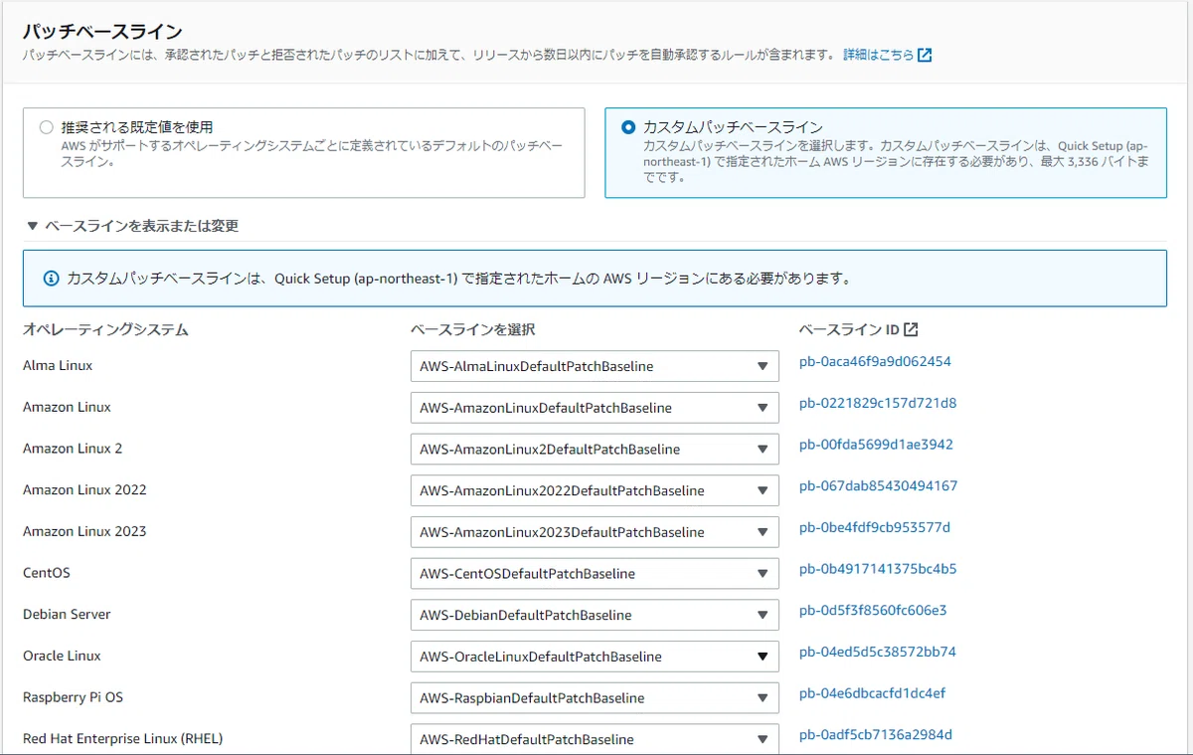Open baseline ID pb-0adf5cb7136a2984d
The image size is (1193, 755).
tap(876, 735)
